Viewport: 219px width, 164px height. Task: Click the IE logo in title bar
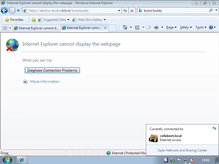coord(3,3)
